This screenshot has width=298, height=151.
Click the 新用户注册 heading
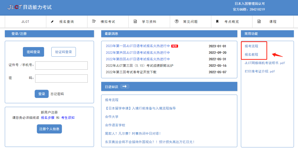point(49,112)
